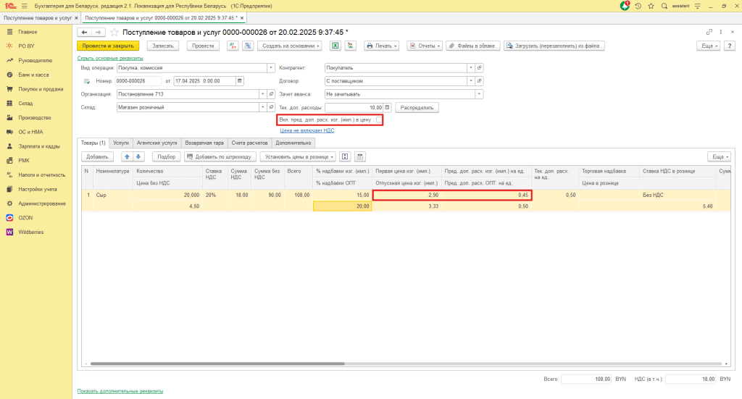Viewport: 742px width, 399px height.
Task: Open the Организация record button
Action: click(271, 94)
